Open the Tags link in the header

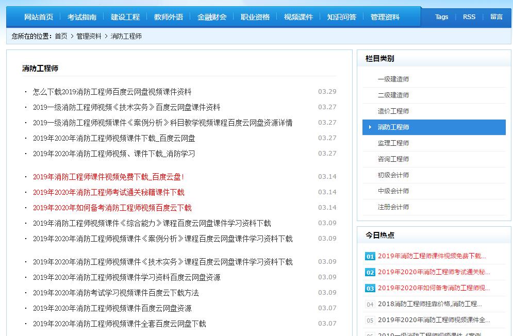pyautogui.click(x=441, y=16)
